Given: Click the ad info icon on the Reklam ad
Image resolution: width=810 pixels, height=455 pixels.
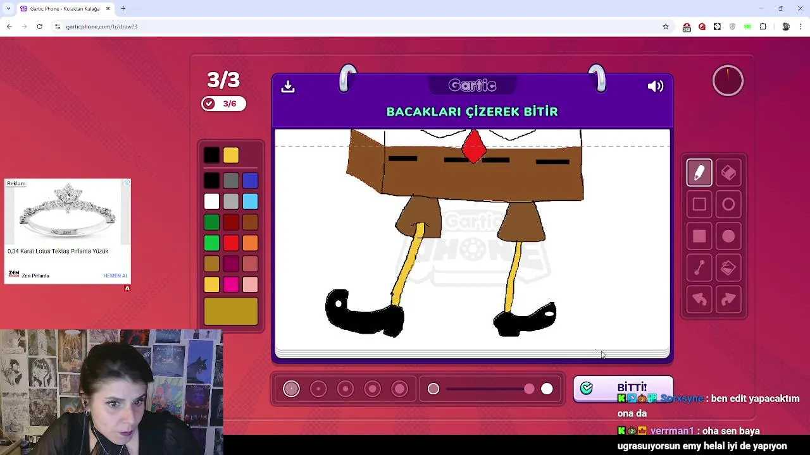Looking at the screenshot, I should 127,183.
